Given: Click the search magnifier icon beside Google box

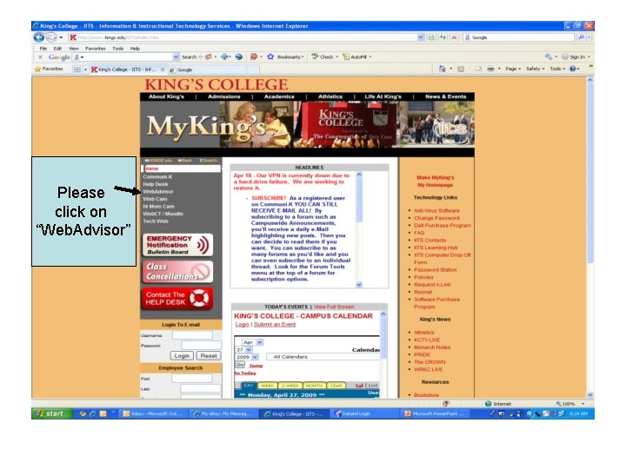Looking at the screenshot, I should pyautogui.click(x=581, y=37).
